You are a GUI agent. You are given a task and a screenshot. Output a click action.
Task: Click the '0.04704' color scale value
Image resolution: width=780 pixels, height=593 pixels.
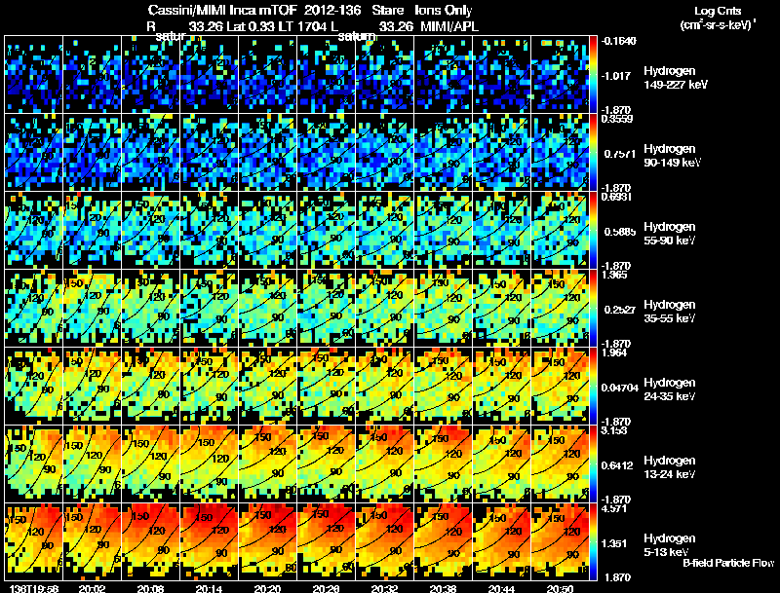coord(620,388)
